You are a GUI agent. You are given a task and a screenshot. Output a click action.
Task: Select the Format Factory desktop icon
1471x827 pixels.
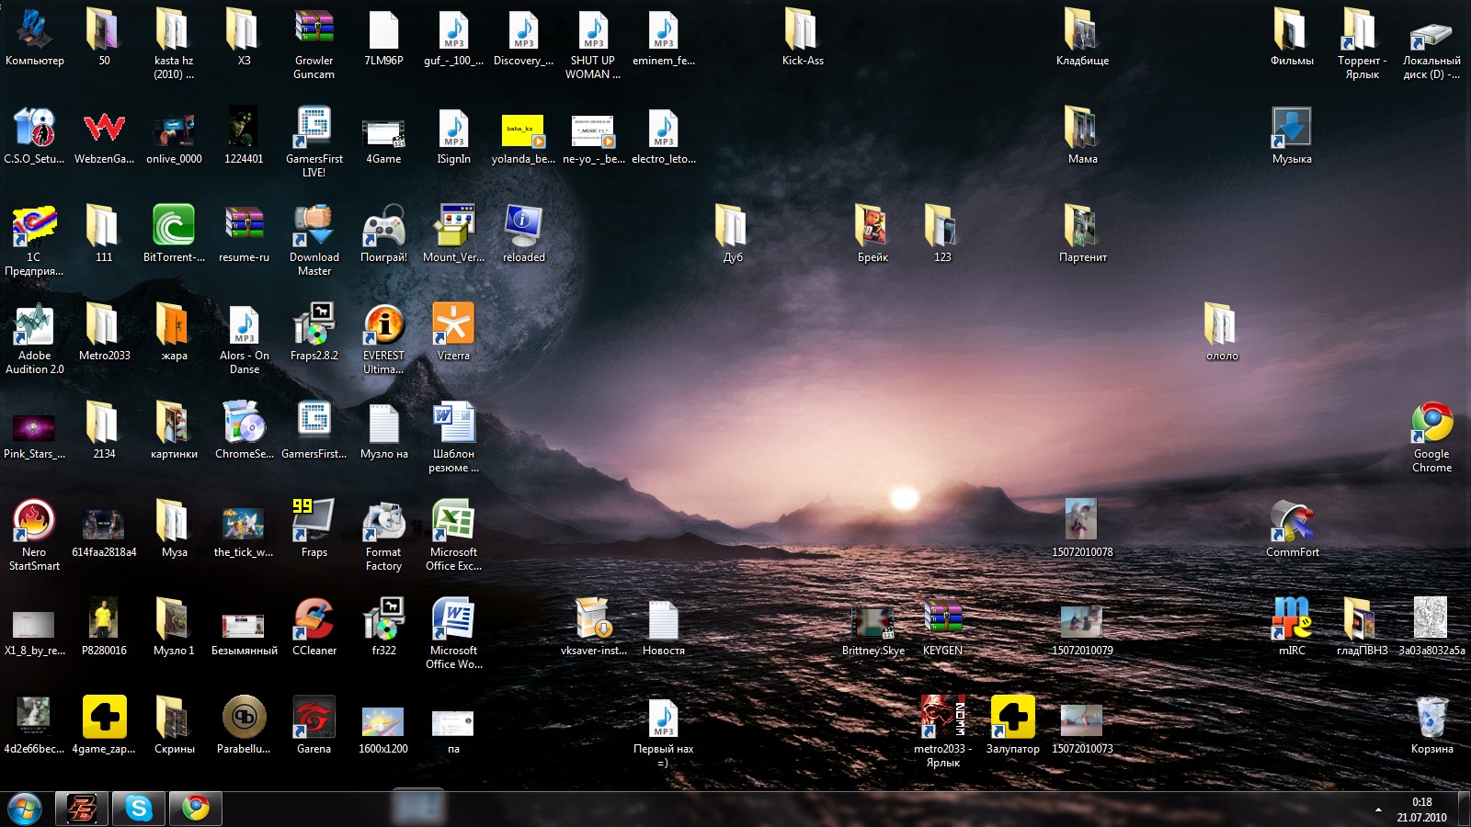tap(383, 521)
